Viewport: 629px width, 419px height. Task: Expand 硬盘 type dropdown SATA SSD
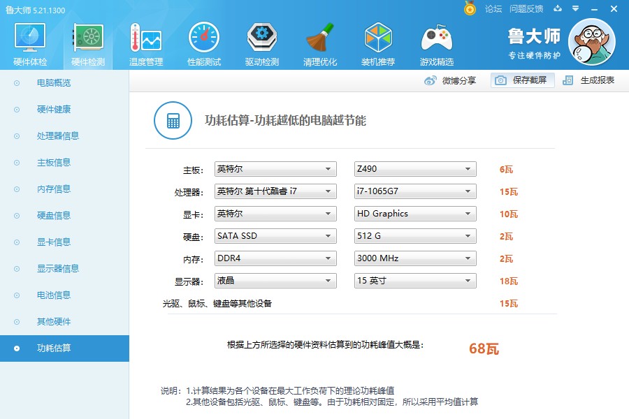(x=275, y=236)
